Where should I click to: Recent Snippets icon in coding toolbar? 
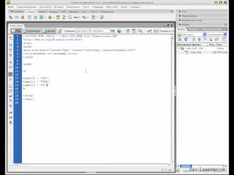point(11,101)
